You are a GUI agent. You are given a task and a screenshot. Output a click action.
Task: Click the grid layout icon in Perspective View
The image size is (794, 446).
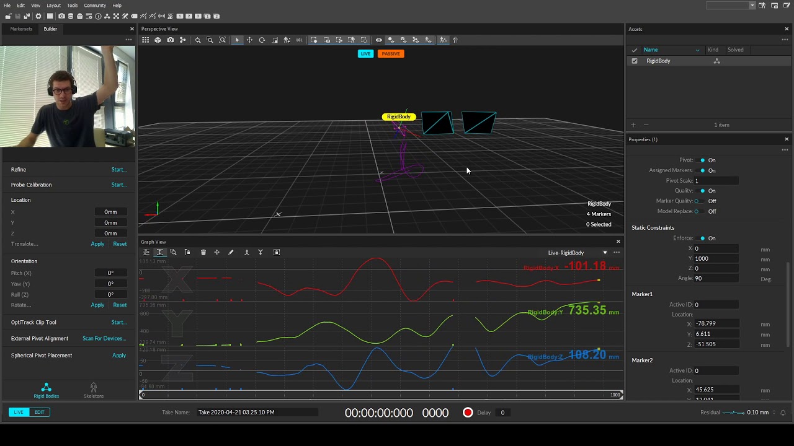(x=145, y=40)
